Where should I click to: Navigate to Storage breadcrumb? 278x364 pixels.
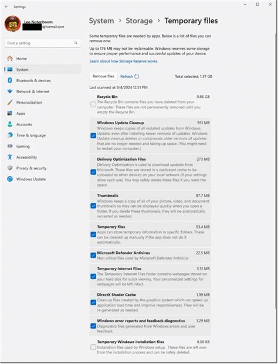[139, 21]
